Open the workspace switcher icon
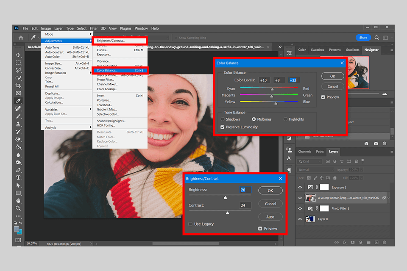 [385, 38]
